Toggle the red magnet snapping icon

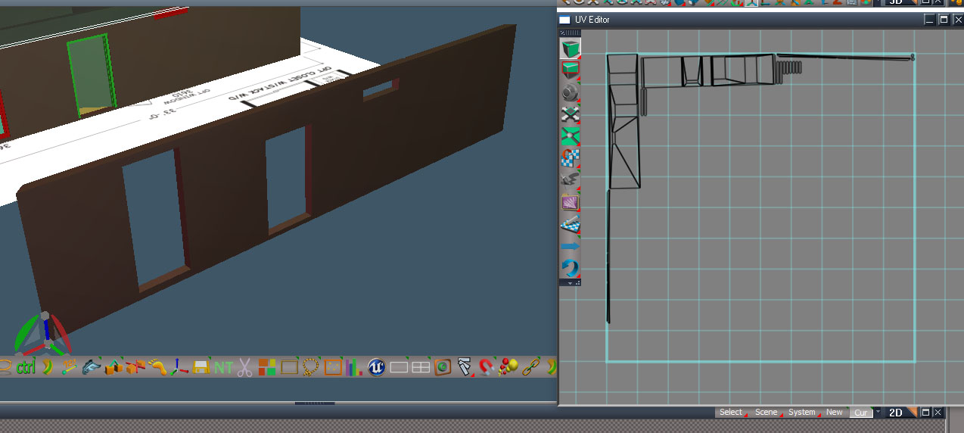pyautogui.click(x=487, y=367)
